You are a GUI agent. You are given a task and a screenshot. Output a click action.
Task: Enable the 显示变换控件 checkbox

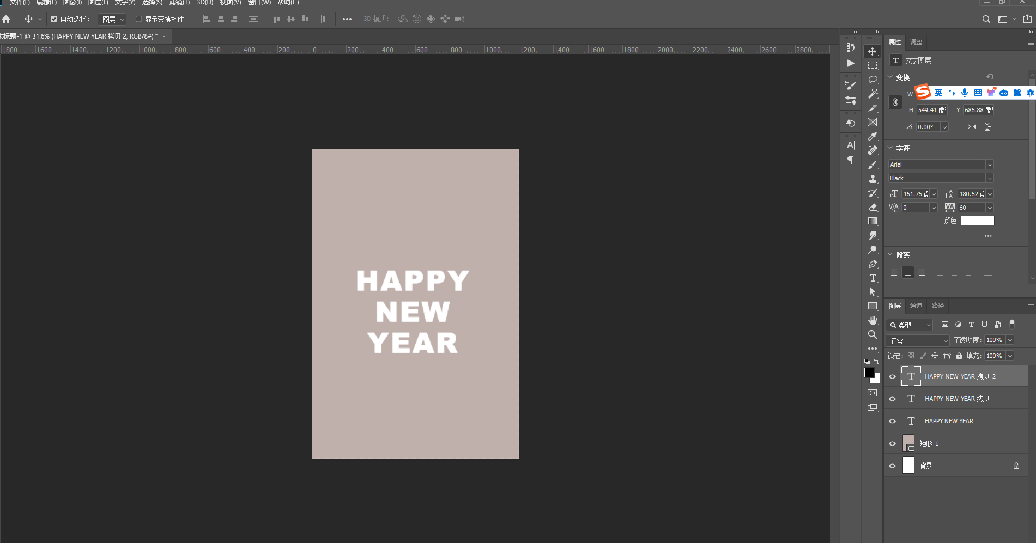[x=139, y=19]
